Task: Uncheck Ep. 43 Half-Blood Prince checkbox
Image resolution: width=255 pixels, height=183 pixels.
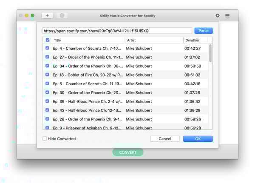Action: click(47, 110)
